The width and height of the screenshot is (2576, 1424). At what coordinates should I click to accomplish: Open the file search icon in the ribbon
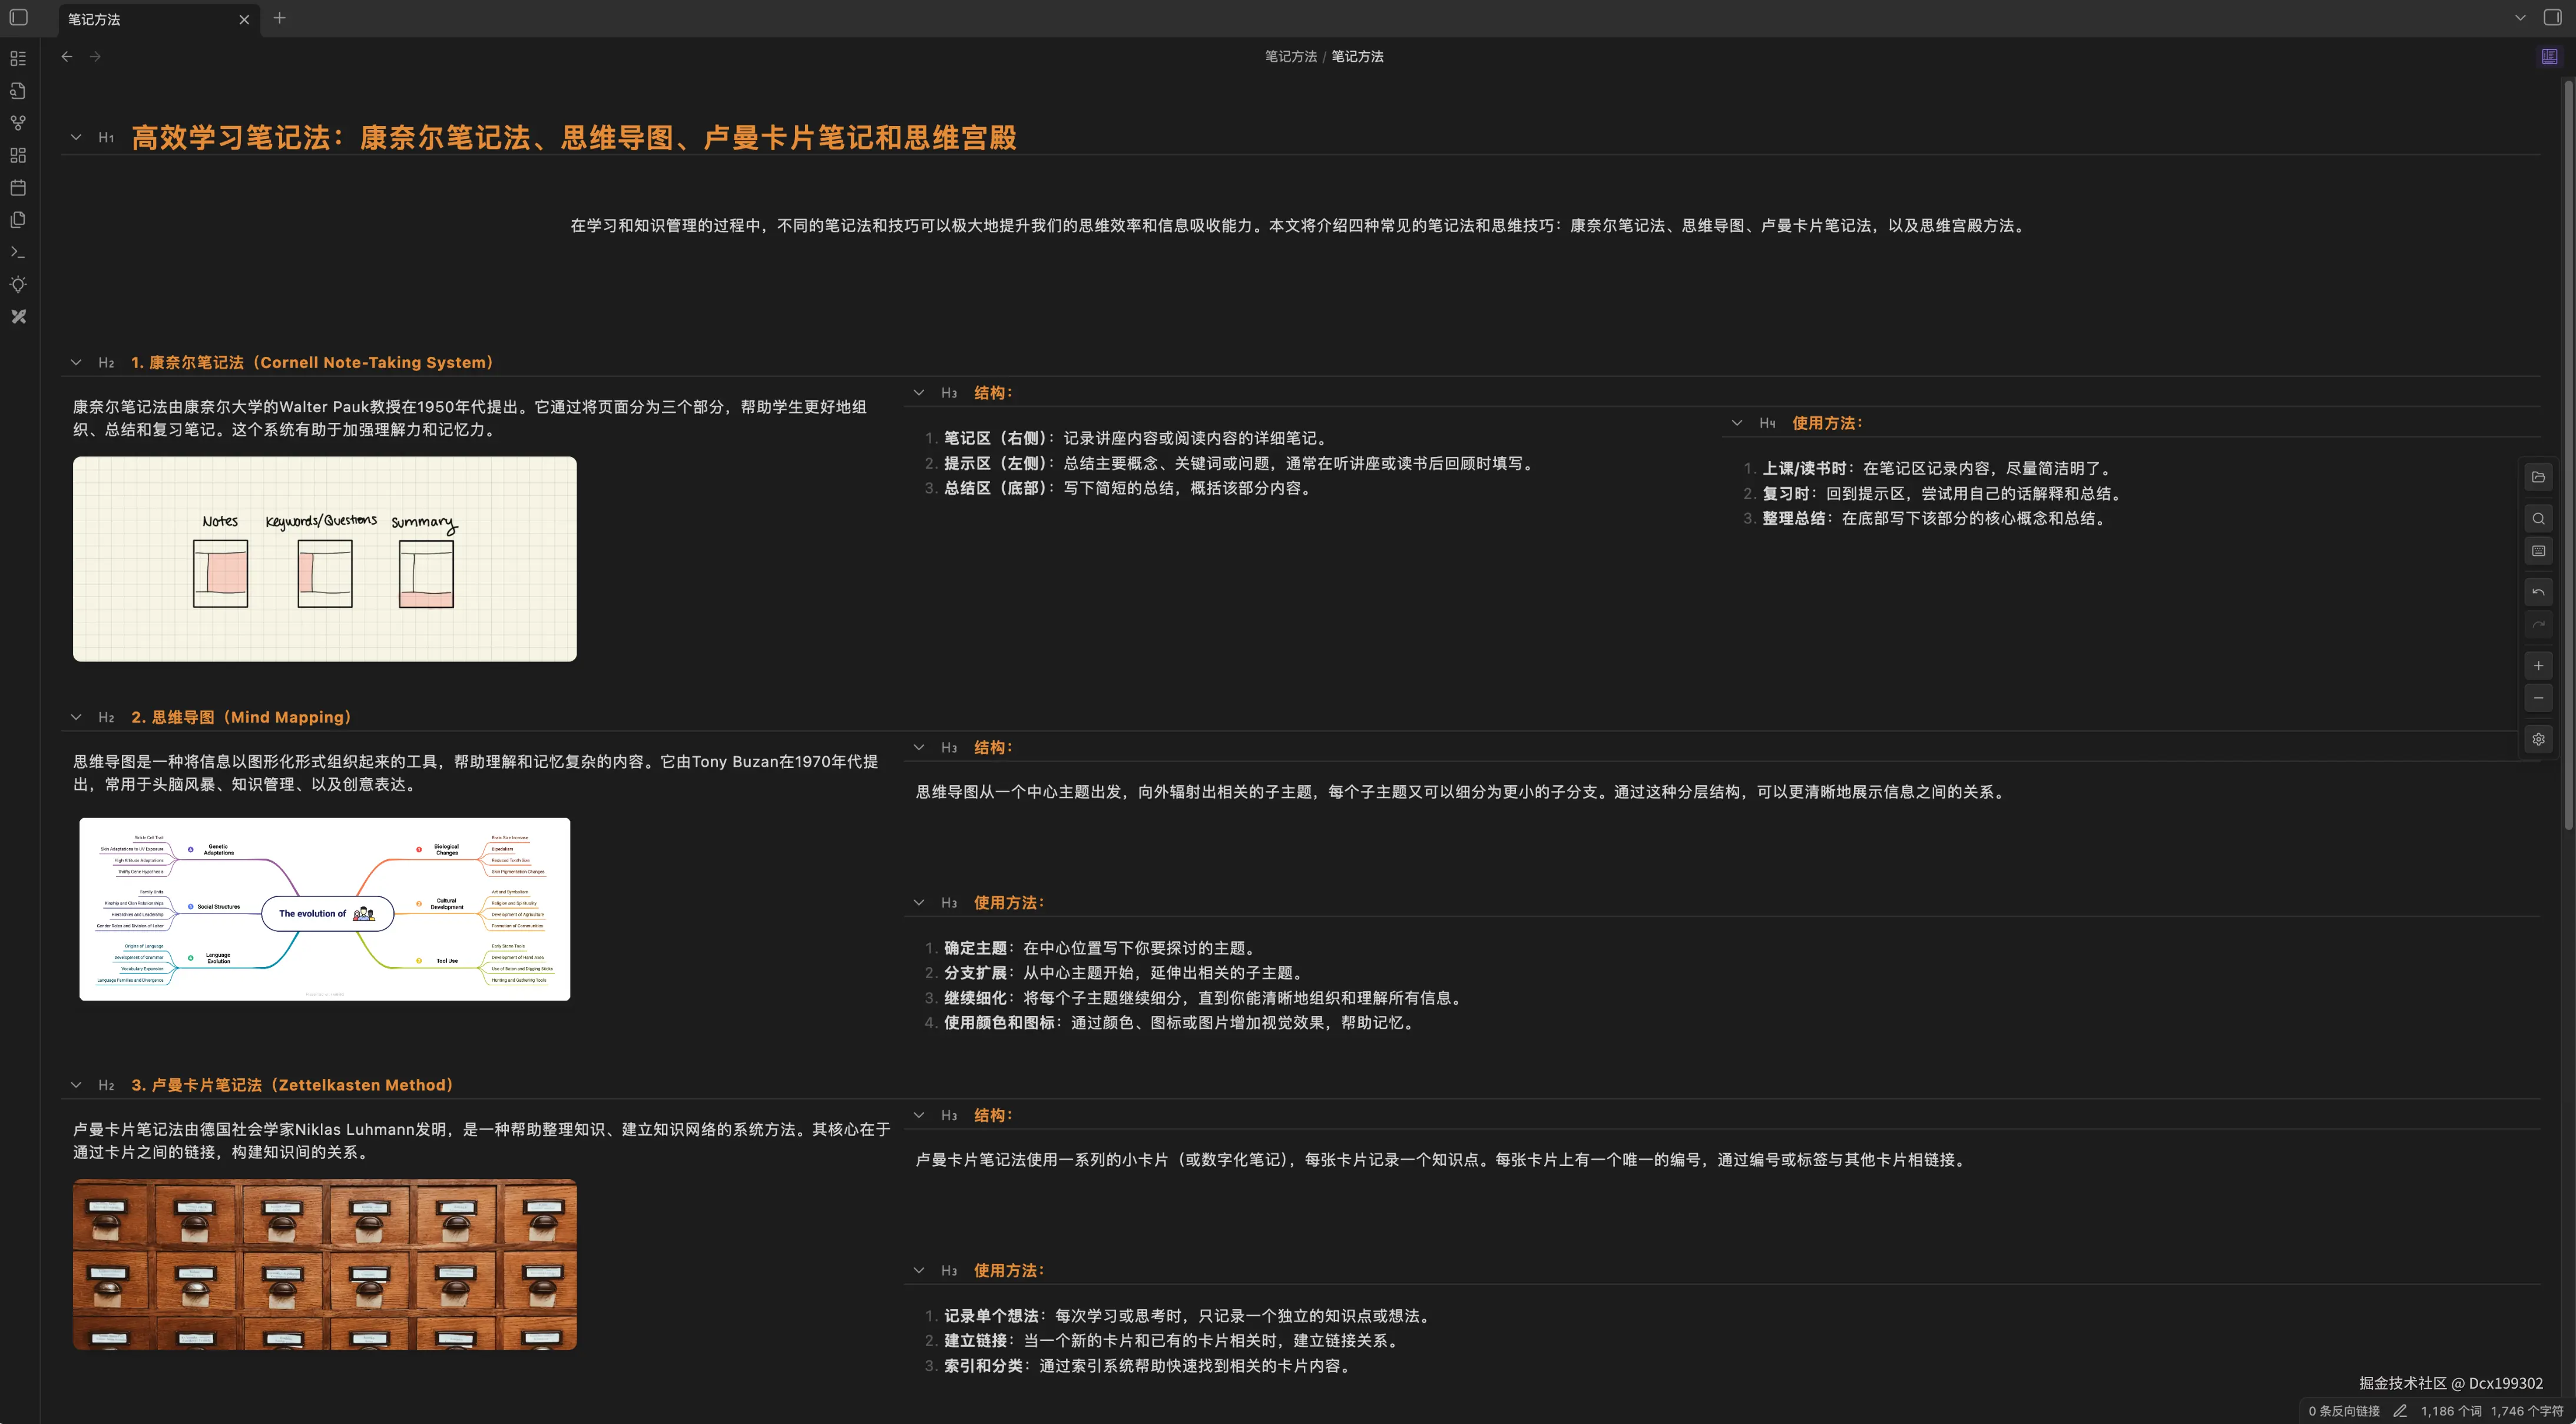point(18,91)
